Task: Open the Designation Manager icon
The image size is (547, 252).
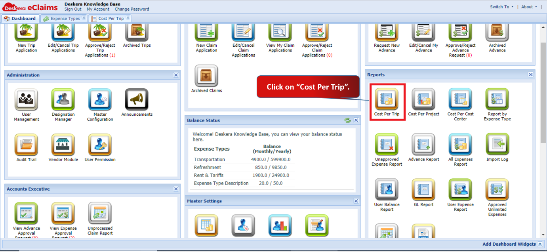Action: pyautogui.click(x=63, y=99)
